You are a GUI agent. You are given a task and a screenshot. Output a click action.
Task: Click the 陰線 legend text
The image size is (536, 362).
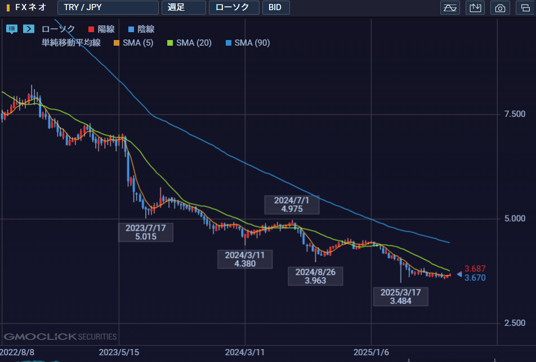point(146,29)
